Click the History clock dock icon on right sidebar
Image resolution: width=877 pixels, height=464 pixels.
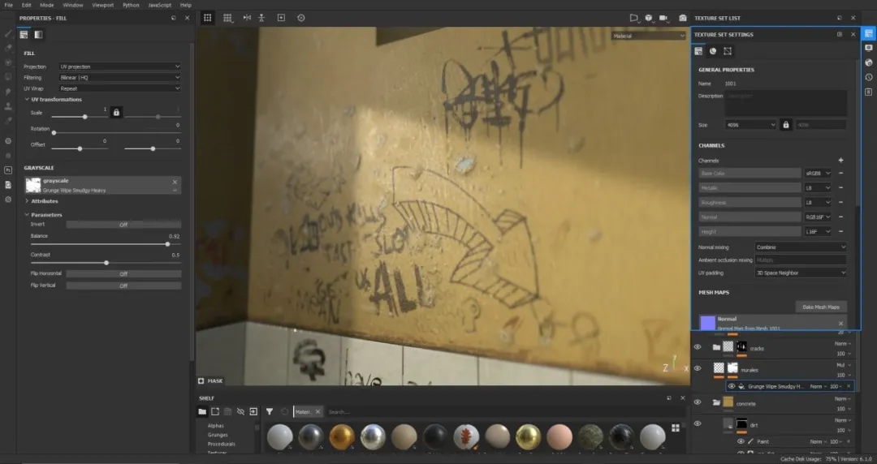pyautogui.click(x=868, y=77)
